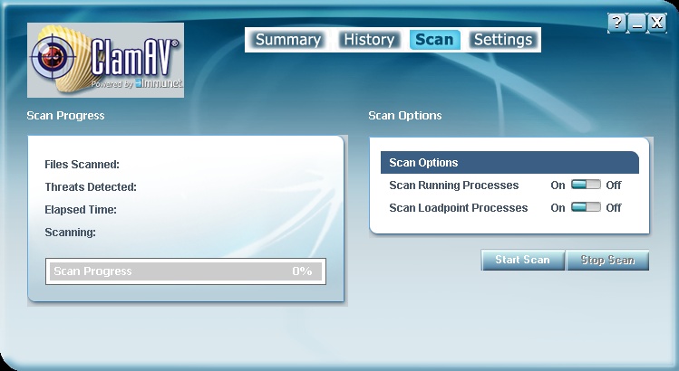Click the ClamAV Immunet logo
Viewport: 679px width, 371px height.
pyautogui.click(x=106, y=60)
